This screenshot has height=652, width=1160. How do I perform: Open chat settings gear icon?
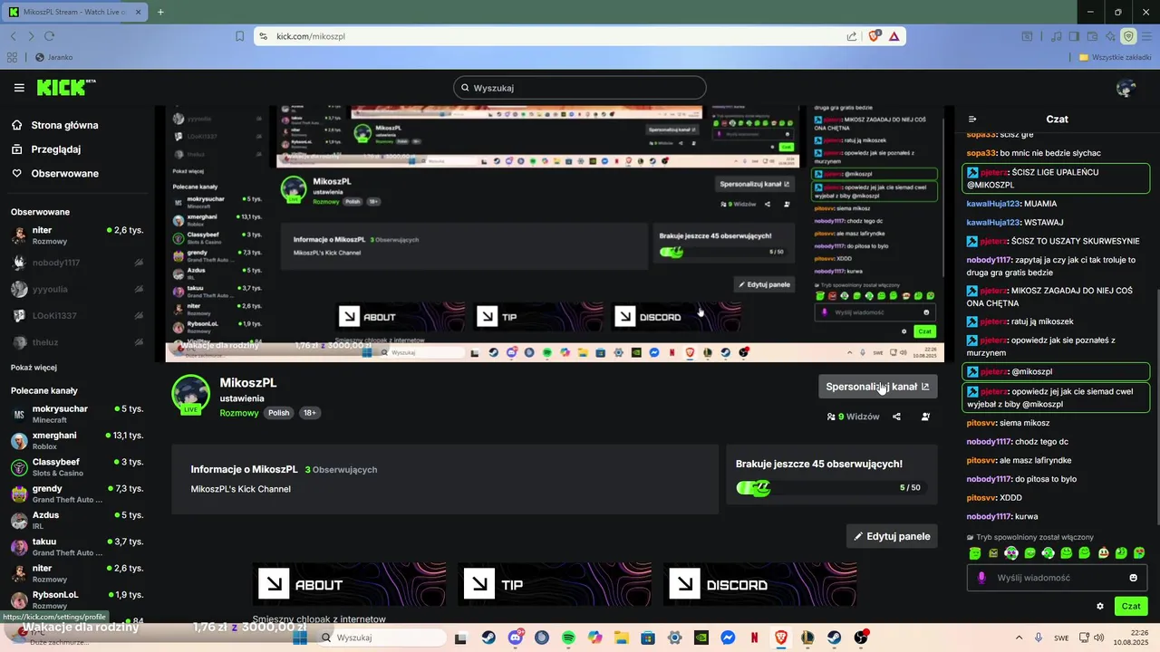[1100, 607]
